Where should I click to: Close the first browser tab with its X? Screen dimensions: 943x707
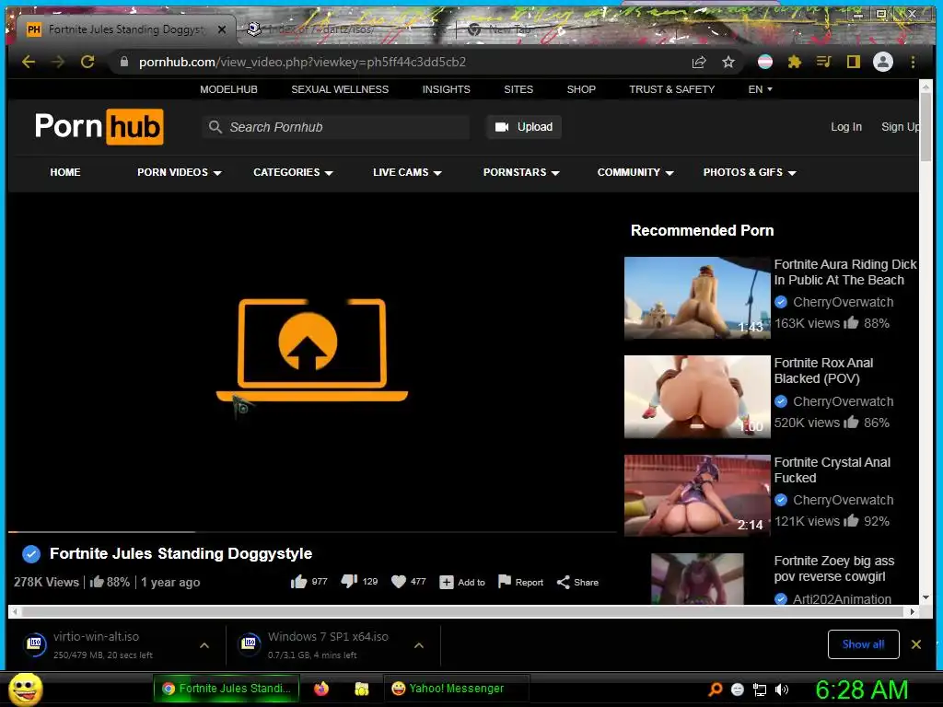tap(222, 29)
